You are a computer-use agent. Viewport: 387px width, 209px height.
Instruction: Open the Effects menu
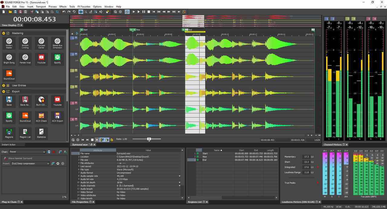click(x=63, y=7)
